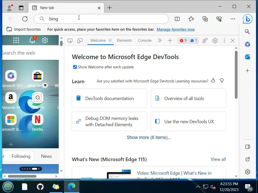Image resolution: width=258 pixels, height=193 pixels.
Task: Open Microsoft Store quick link tile
Action: [x=11, y=119]
